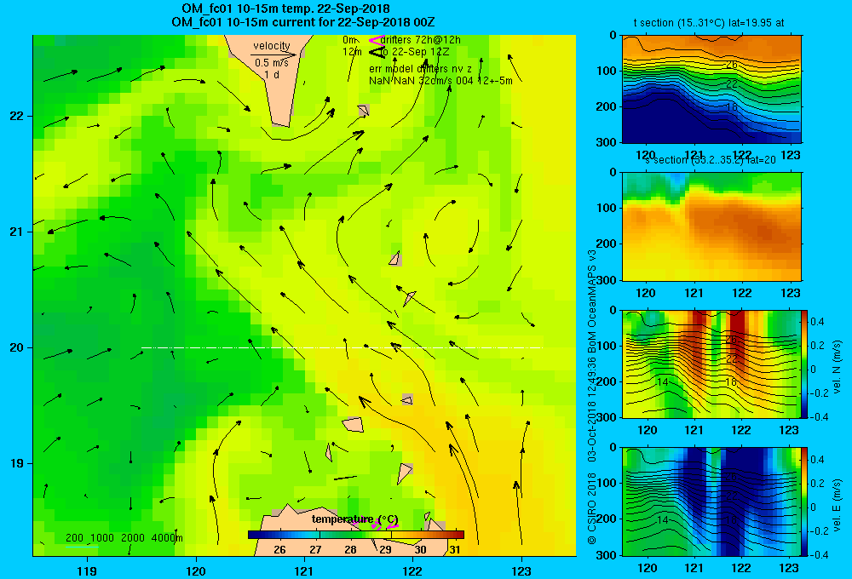This screenshot has width=852, height=579.
Task: Click the 'err model drifters nv z' text
Action: coord(420,69)
